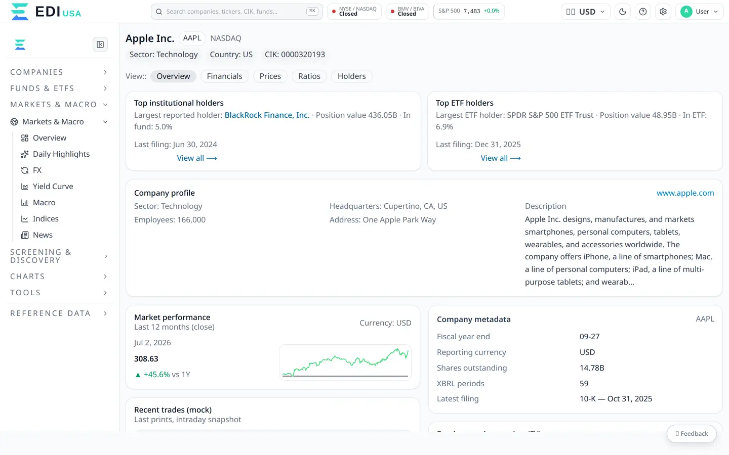Click the Feedback button

(x=692, y=434)
